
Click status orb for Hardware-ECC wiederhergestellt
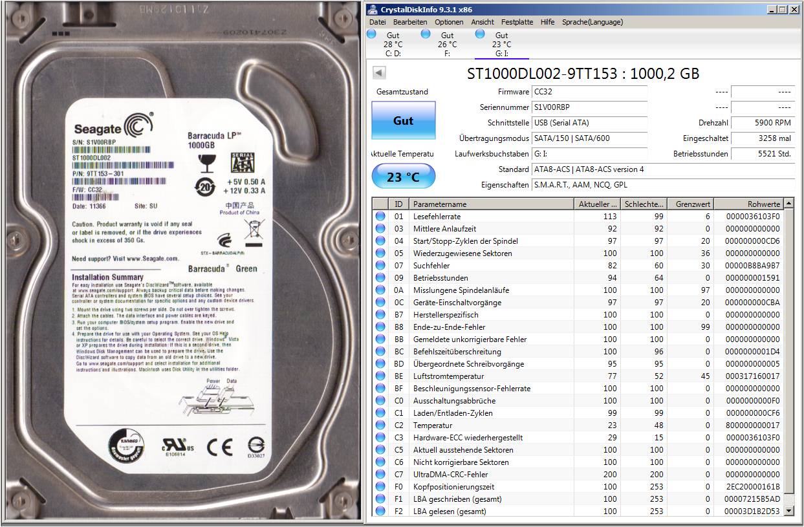pyautogui.click(x=380, y=437)
